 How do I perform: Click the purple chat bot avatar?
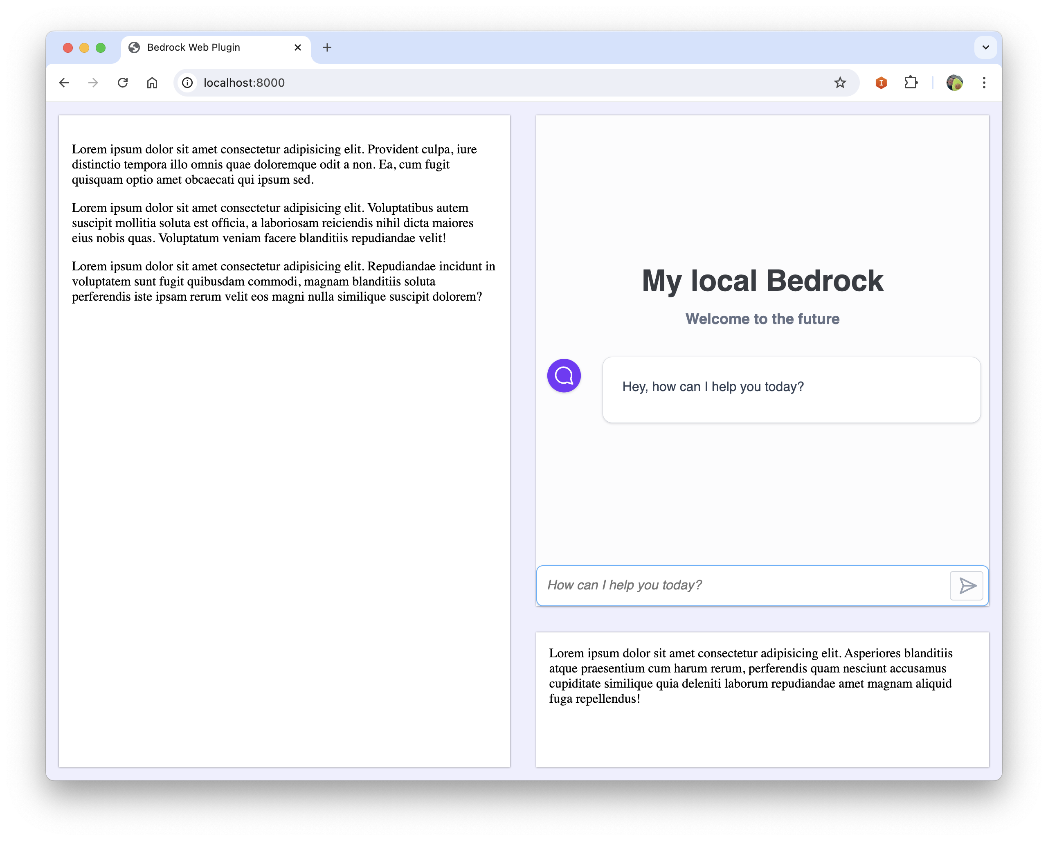click(564, 376)
